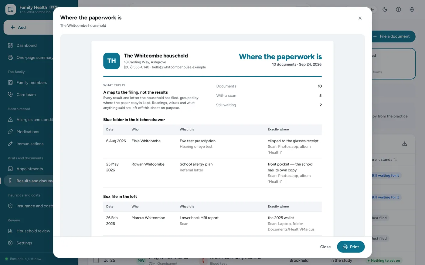Click 'Nothing to act on' status badge
This screenshot has height=265, width=425.
pyautogui.click(x=383, y=260)
